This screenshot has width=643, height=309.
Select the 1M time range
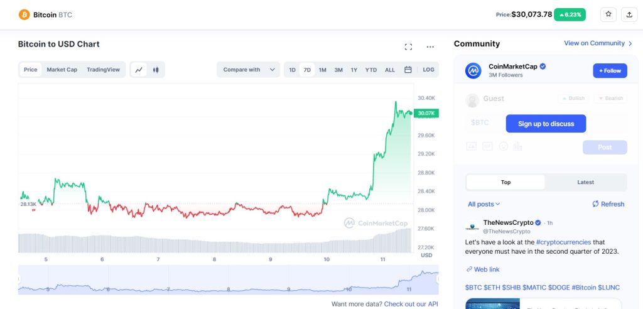point(323,70)
